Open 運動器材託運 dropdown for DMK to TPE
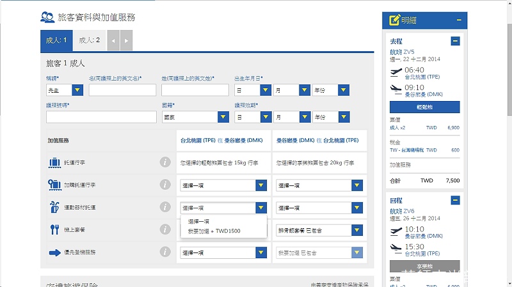Image resolution: width=512 pixels, height=287 pixels. click(319, 208)
